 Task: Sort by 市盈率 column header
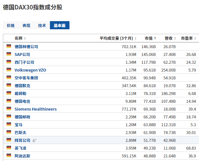point(189,38)
